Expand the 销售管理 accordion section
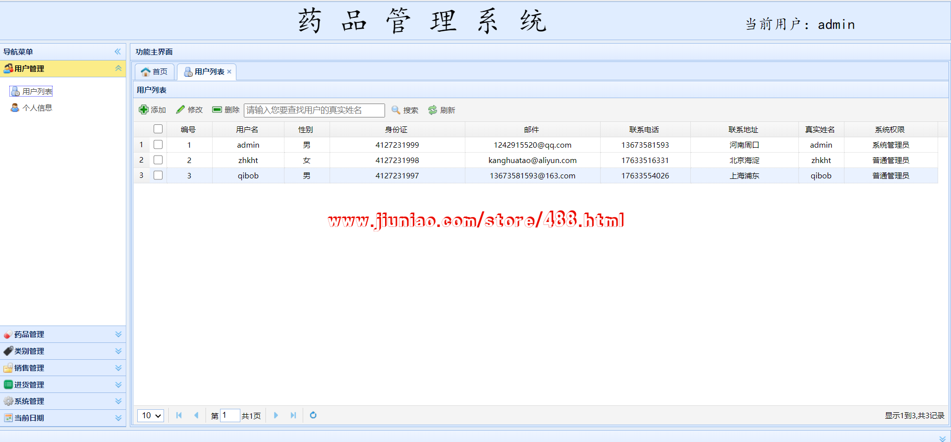 (x=118, y=368)
